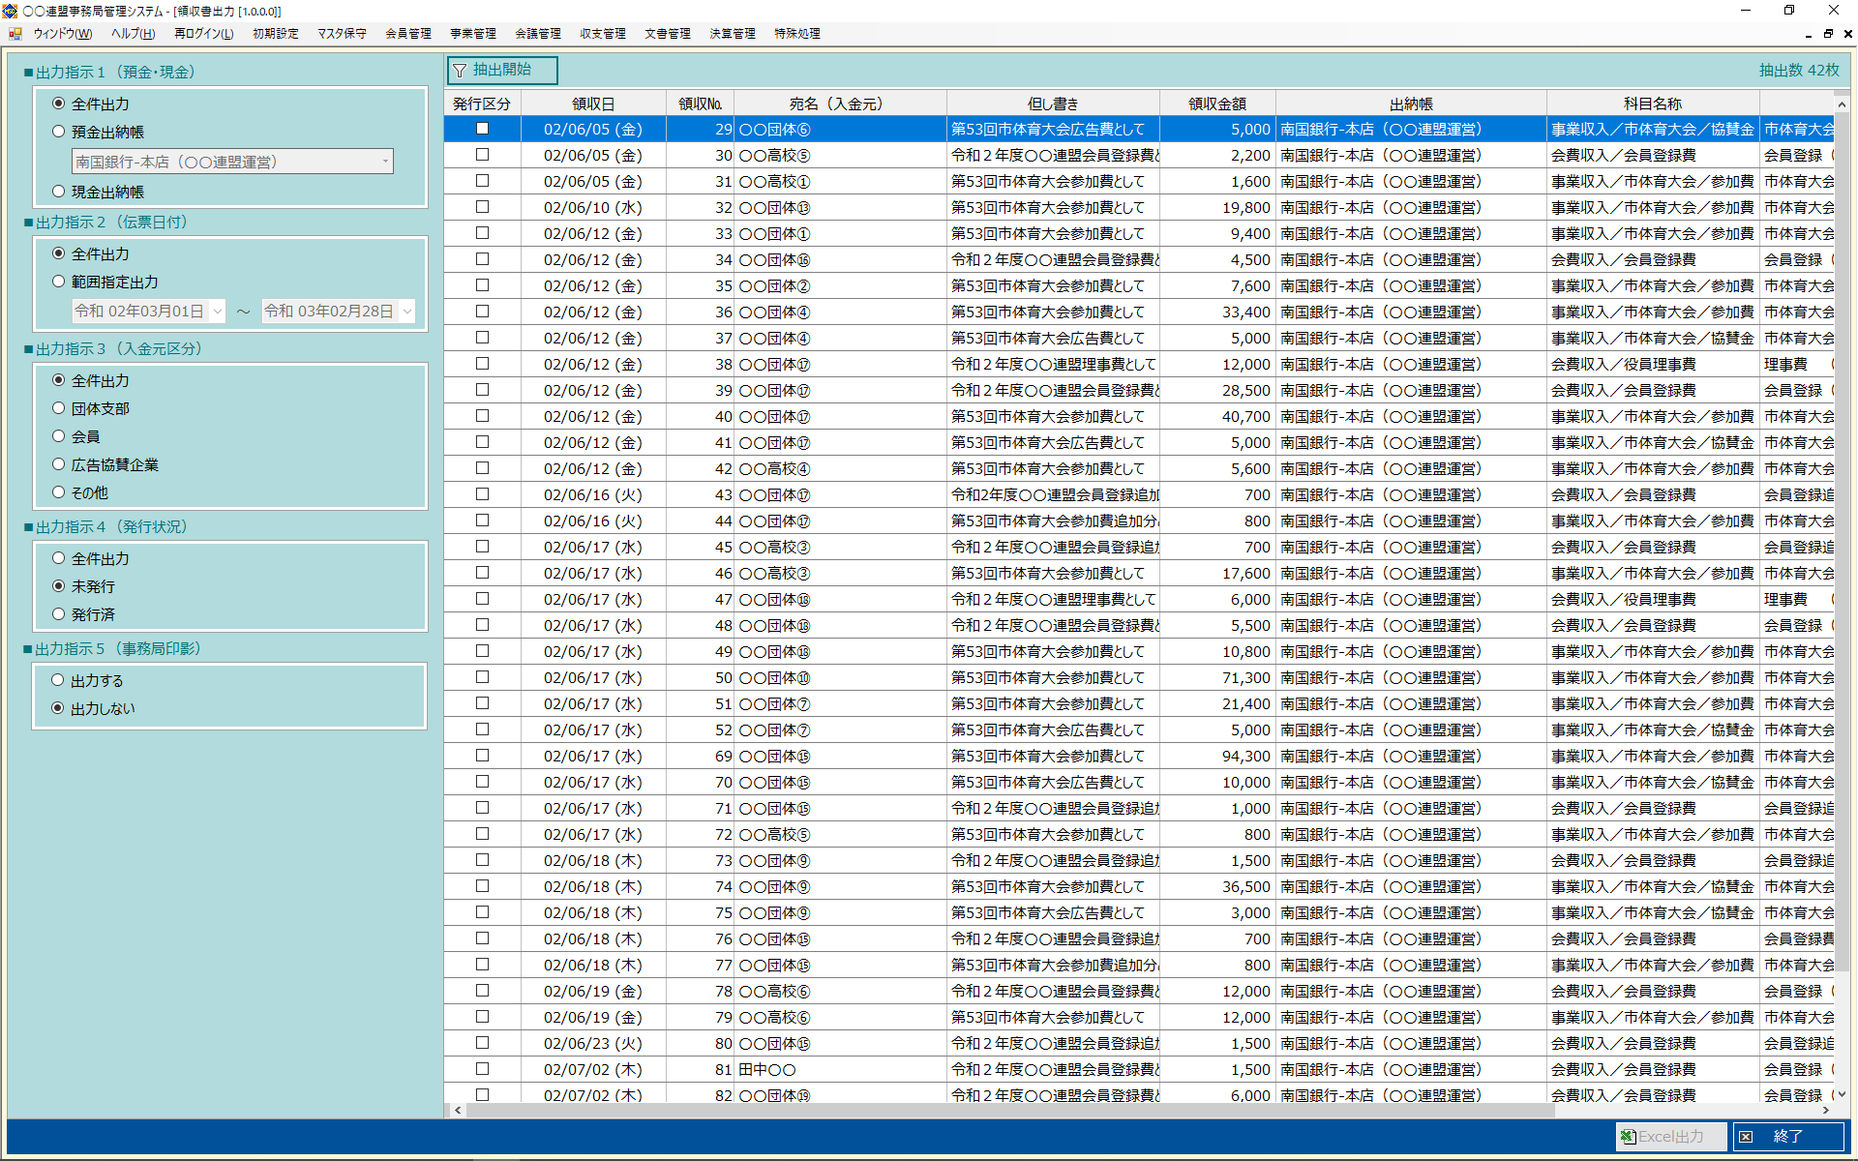This screenshot has width=1858, height=1161.
Task: Open the 収支管理 menu
Action: pyautogui.click(x=602, y=34)
